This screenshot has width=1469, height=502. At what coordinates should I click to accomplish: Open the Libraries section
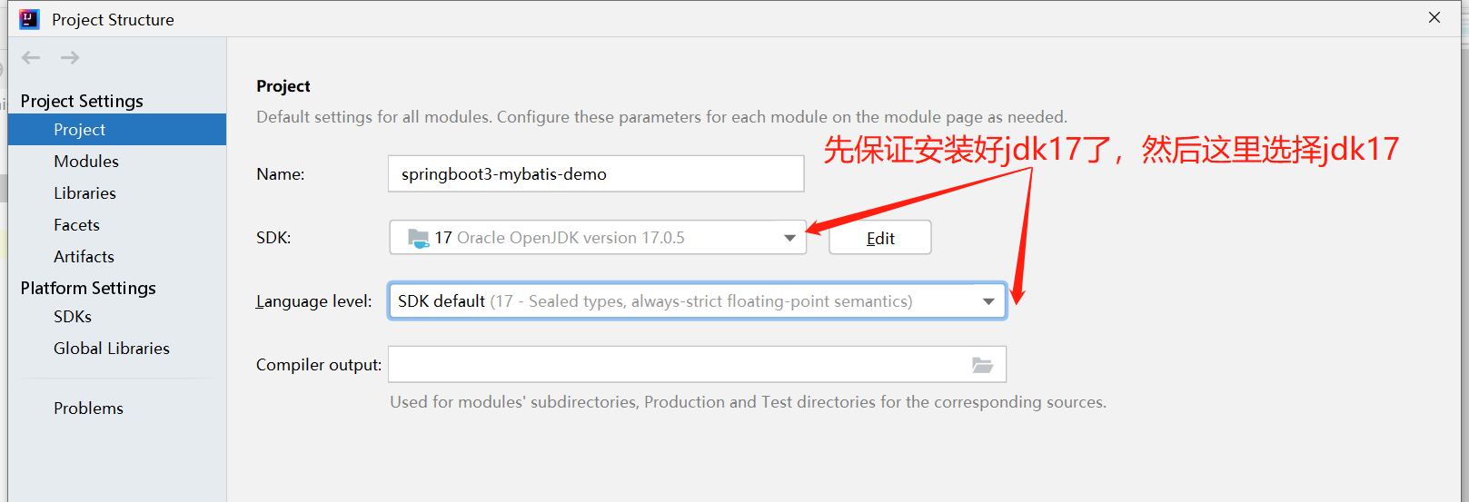(x=84, y=192)
